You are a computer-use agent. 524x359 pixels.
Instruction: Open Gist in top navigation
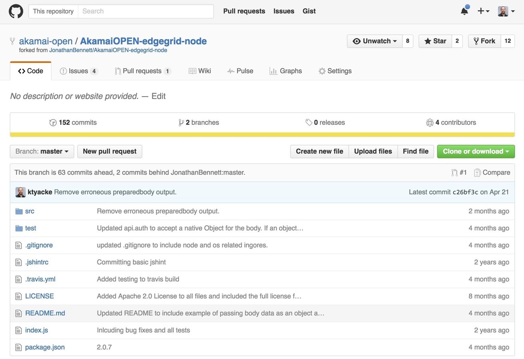309,11
